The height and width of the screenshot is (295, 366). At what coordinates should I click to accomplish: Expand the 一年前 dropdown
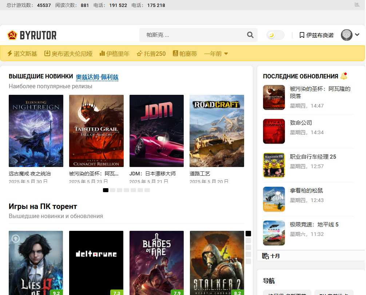[216, 53]
